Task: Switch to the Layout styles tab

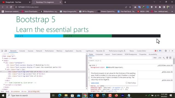Action: point(107,54)
